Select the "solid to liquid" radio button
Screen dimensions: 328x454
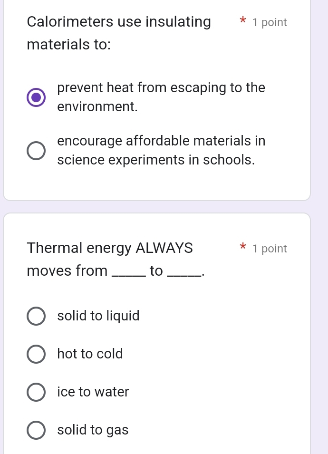36,316
